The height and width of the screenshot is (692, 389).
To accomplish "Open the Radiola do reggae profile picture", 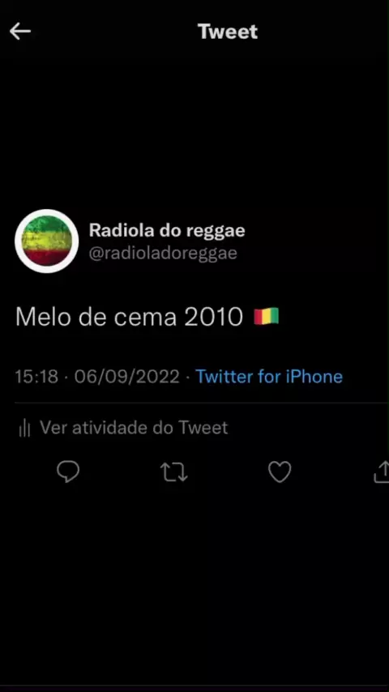I will point(47,241).
